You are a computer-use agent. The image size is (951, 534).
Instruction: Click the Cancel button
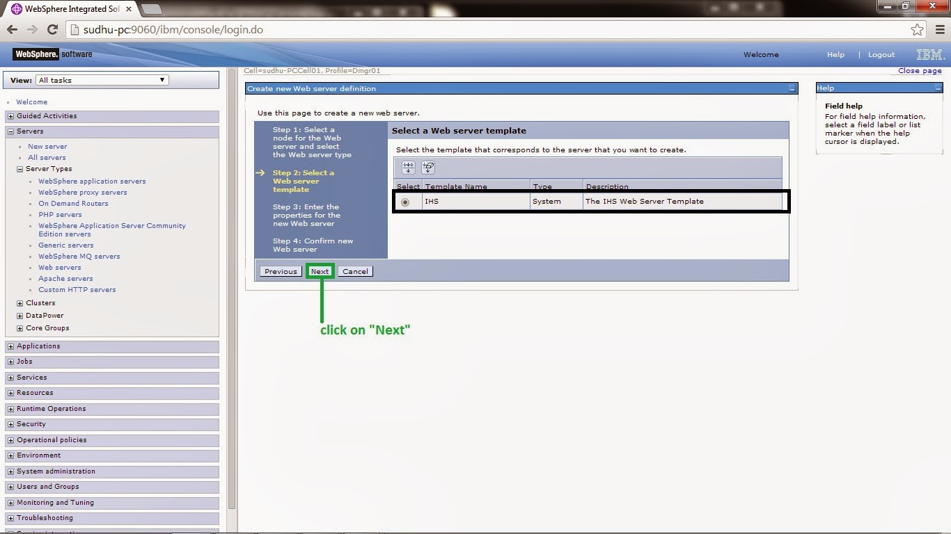tap(355, 271)
